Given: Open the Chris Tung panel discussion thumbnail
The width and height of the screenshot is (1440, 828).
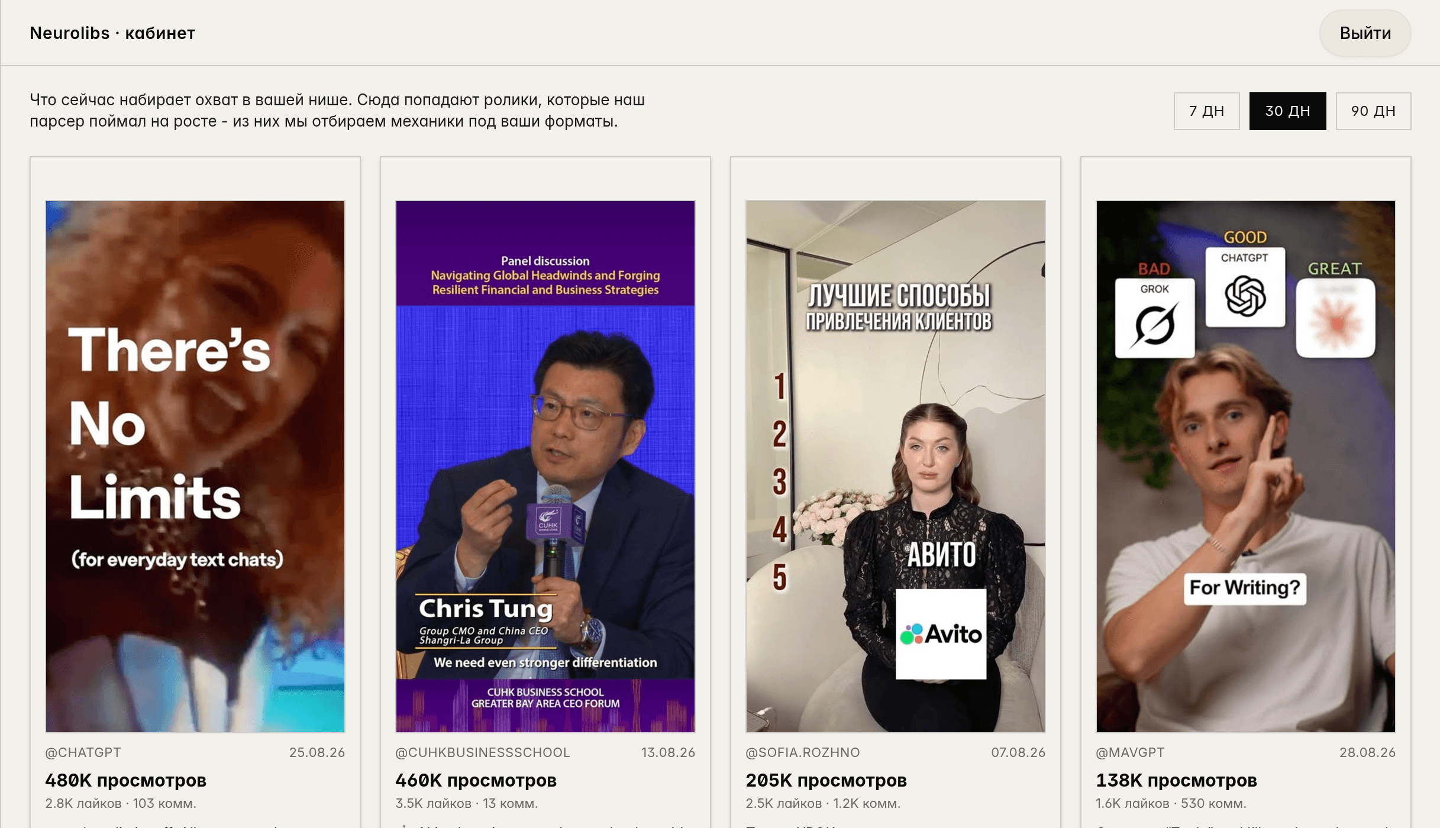Looking at the screenshot, I should [545, 467].
